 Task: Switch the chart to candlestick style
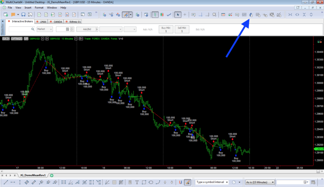(161, 15)
